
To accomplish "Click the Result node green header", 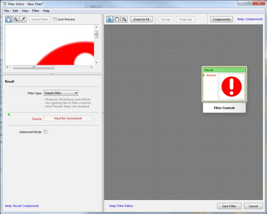I will 224,70.
